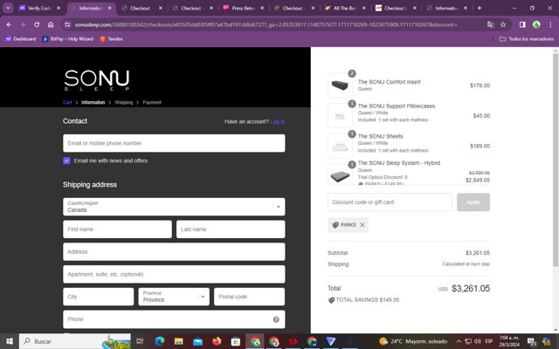The image size is (559, 349).
Task: Open the Province dropdown
Action: (x=174, y=297)
